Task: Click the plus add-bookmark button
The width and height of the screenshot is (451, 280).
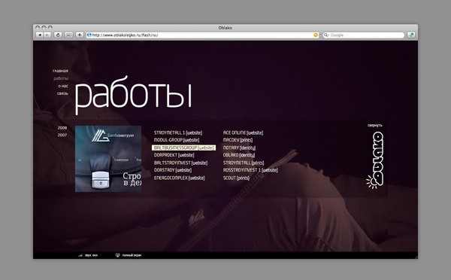Action: pyautogui.click(x=80, y=35)
